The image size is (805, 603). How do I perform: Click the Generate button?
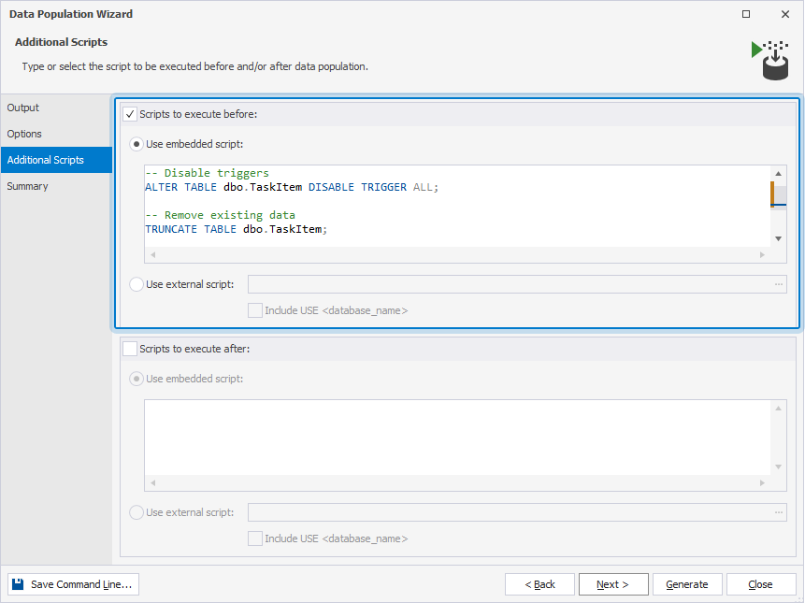687,584
